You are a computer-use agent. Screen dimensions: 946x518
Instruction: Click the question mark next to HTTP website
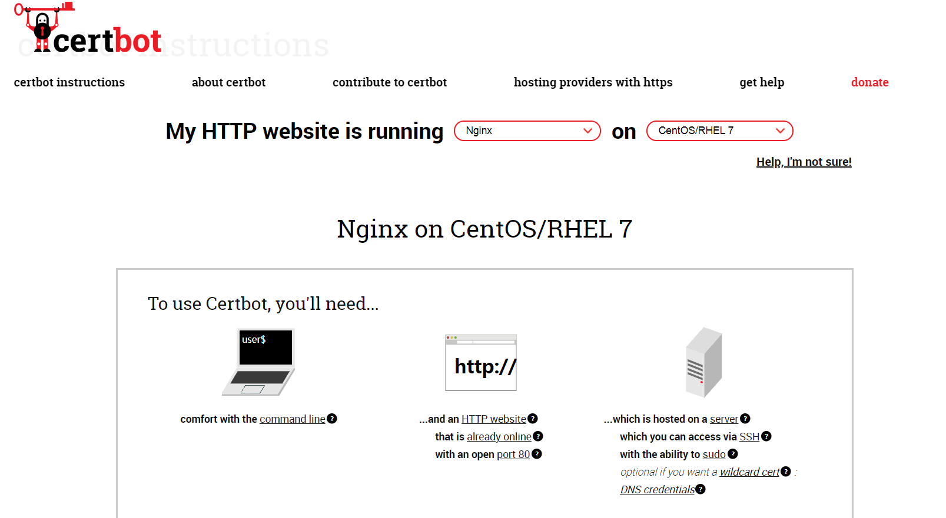click(x=533, y=419)
